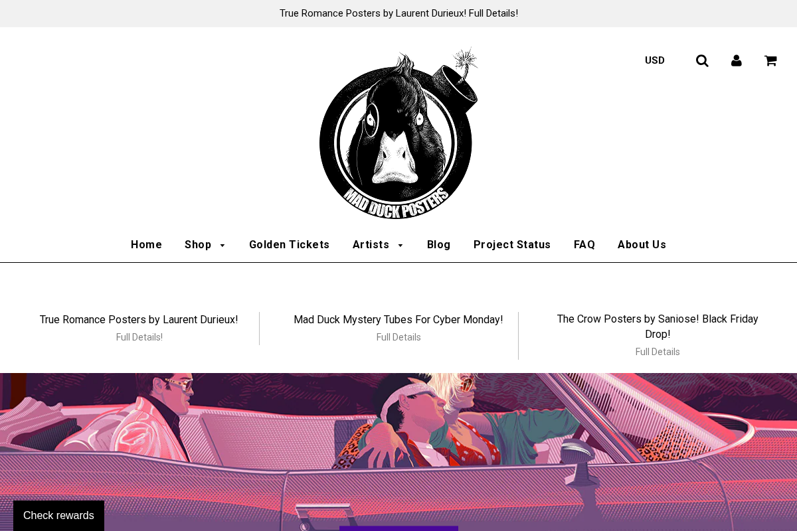The height and width of the screenshot is (531, 797).
Task: View Full Details for The Crow Posters drop
Action: [x=658, y=352]
